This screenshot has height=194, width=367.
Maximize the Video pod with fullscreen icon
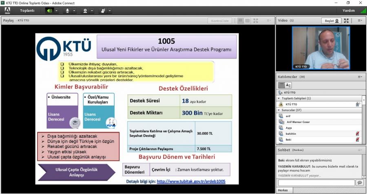tap(346, 21)
